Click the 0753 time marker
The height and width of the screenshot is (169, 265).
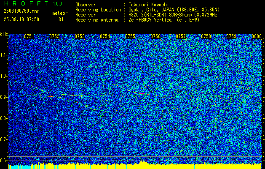point(80,36)
